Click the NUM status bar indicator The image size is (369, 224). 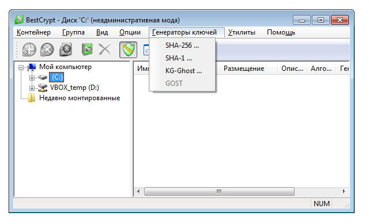click(322, 204)
